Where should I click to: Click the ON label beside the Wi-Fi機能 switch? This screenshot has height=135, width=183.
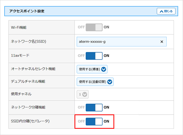click(106, 27)
